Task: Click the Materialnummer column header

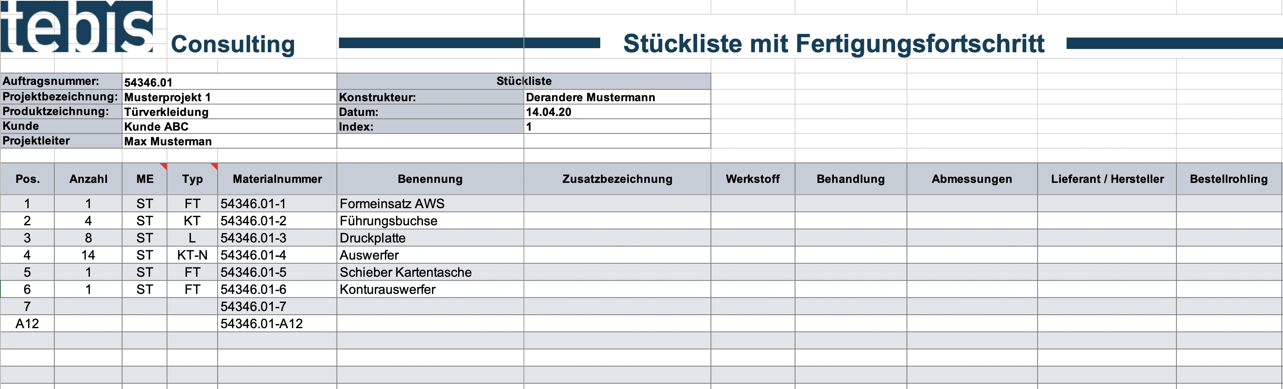Action: tap(277, 179)
